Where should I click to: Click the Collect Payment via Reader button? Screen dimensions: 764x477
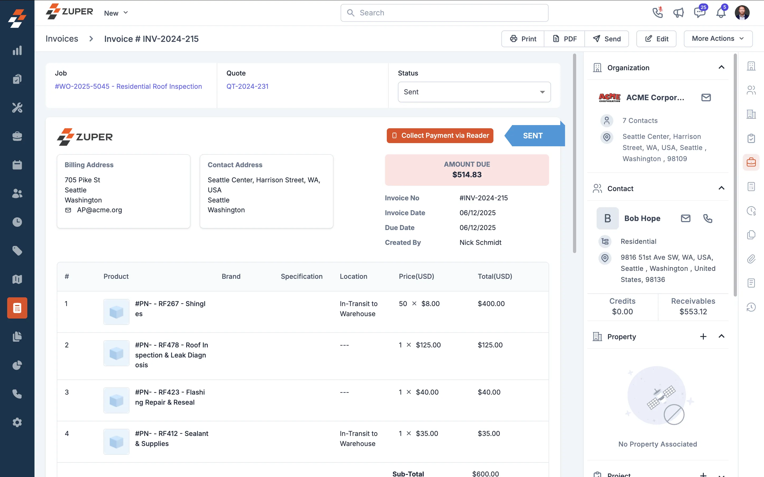(440, 135)
